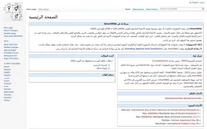Viewport: 207px width, 129px height.
Task: Switch to Français language
Action: coord(7,84)
